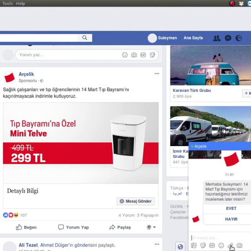This screenshot has height=251, width=251.
Task: Open Ali Tezel post options menu
Action: tap(157, 244)
